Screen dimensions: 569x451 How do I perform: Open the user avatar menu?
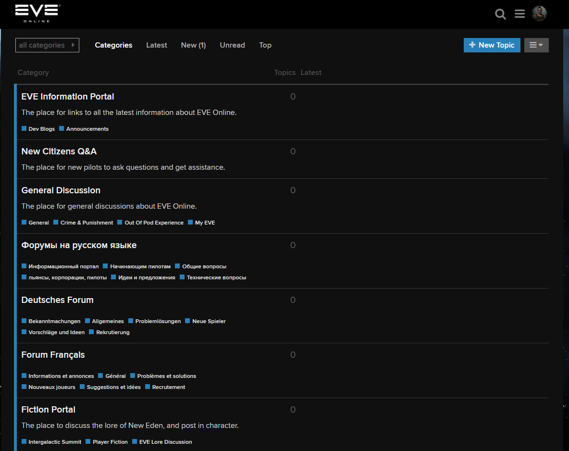point(539,13)
